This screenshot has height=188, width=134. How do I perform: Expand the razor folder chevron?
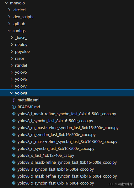coord(12,58)
